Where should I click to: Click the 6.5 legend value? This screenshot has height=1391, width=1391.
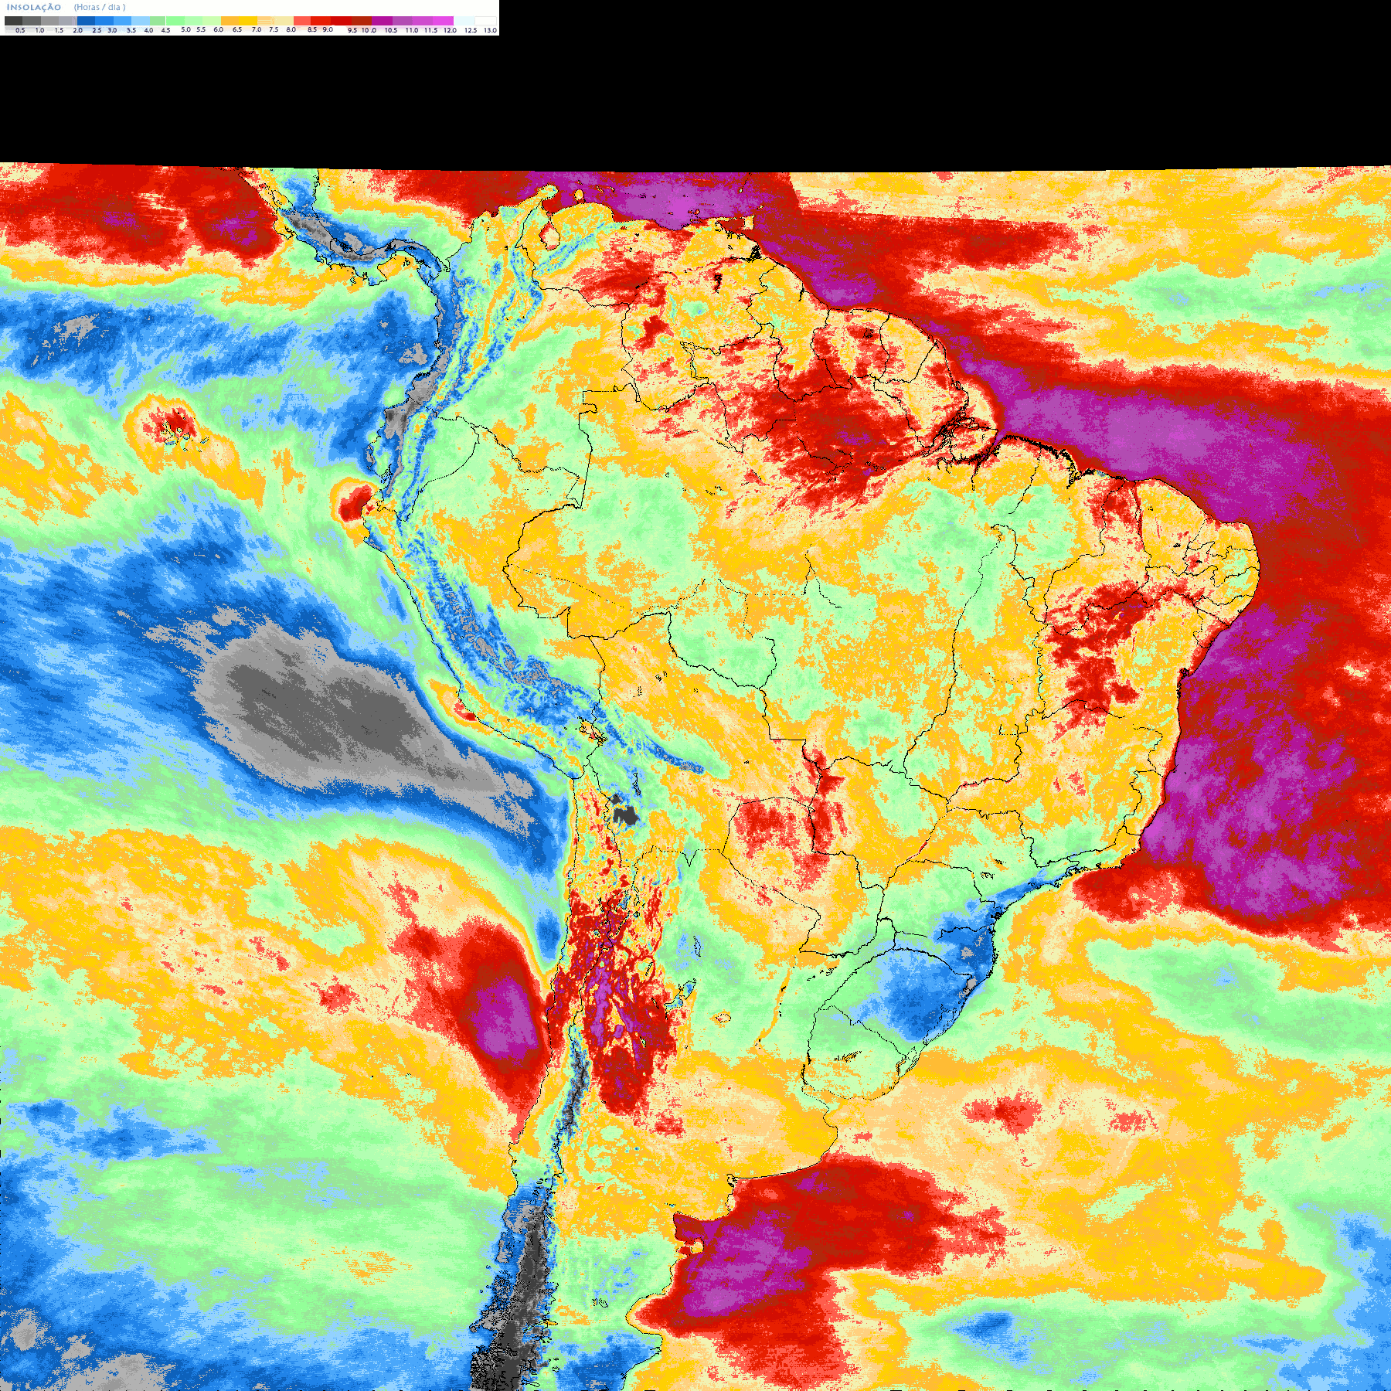point(237,29)
